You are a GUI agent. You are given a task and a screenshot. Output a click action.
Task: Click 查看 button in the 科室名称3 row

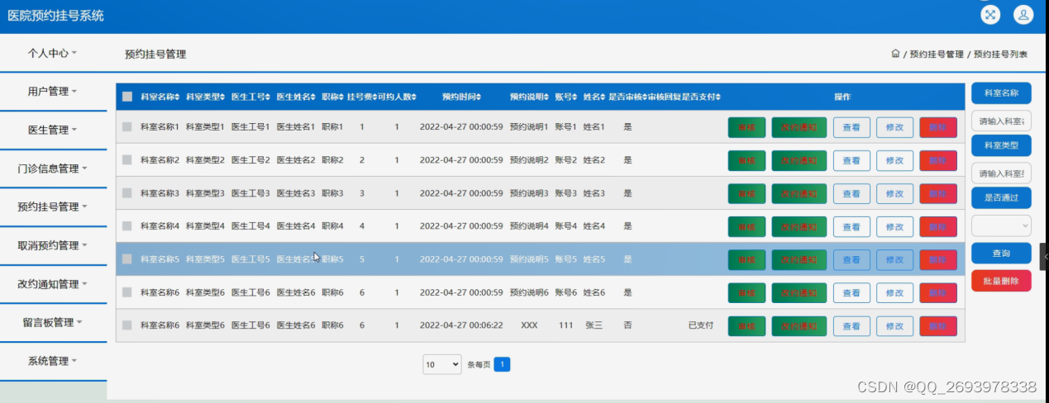coord(851,194)
